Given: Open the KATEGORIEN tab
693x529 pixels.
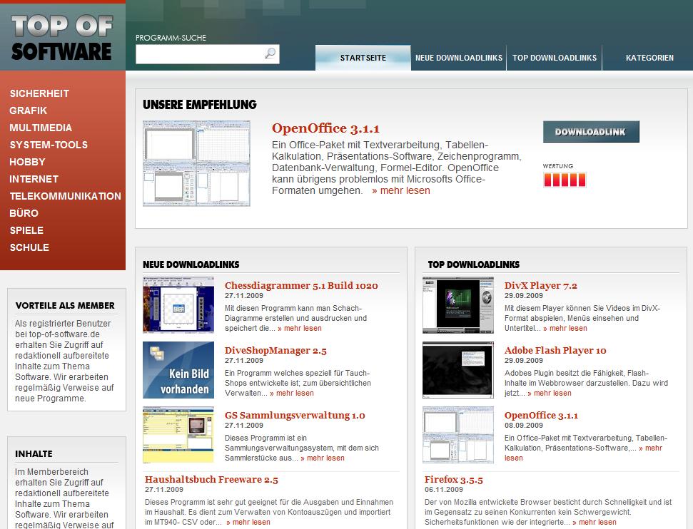Looking at the screenshot, I should coord(648,58).
